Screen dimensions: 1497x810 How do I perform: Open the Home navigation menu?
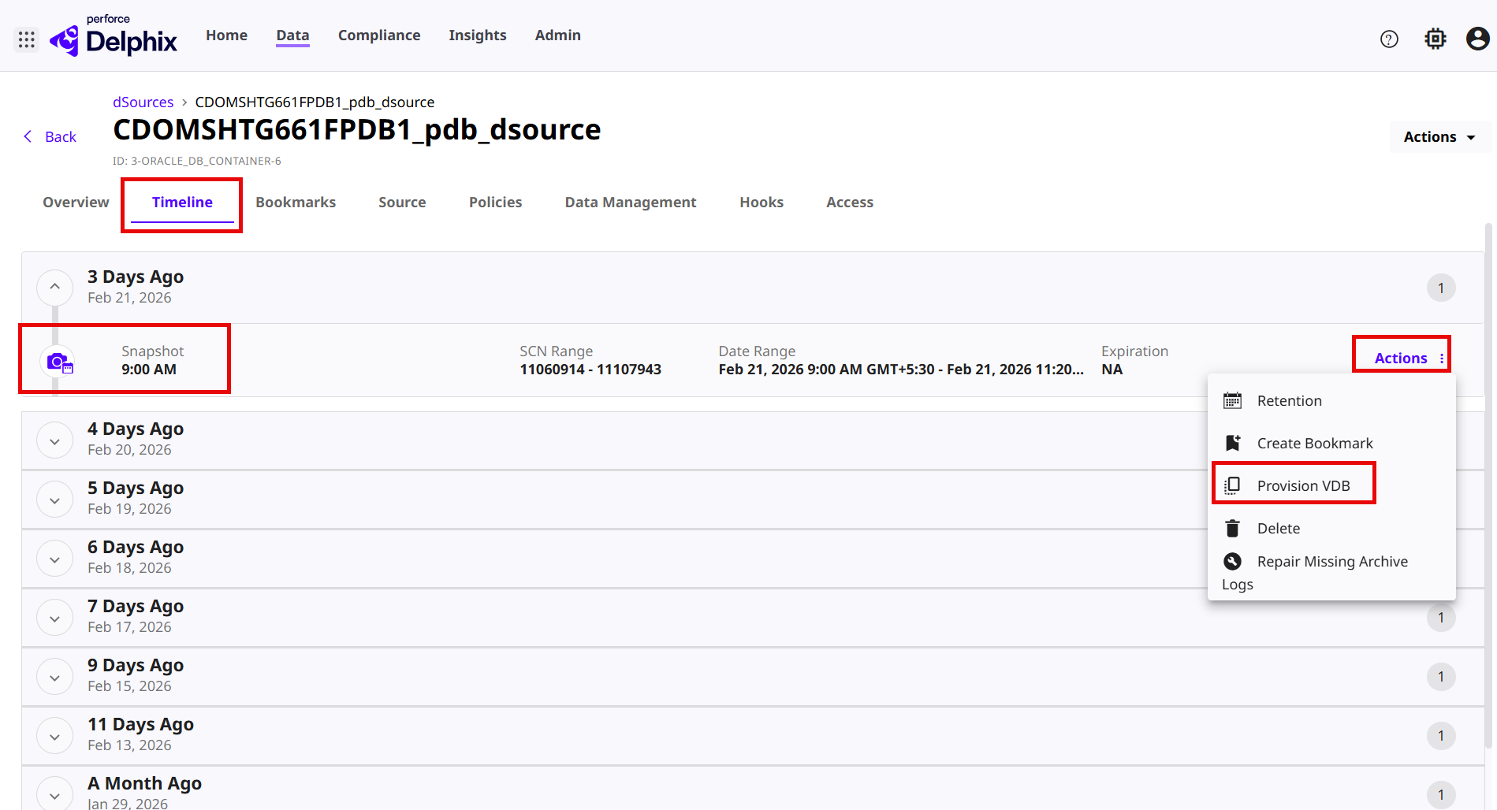pyautogui.click(x=226, y=35)
